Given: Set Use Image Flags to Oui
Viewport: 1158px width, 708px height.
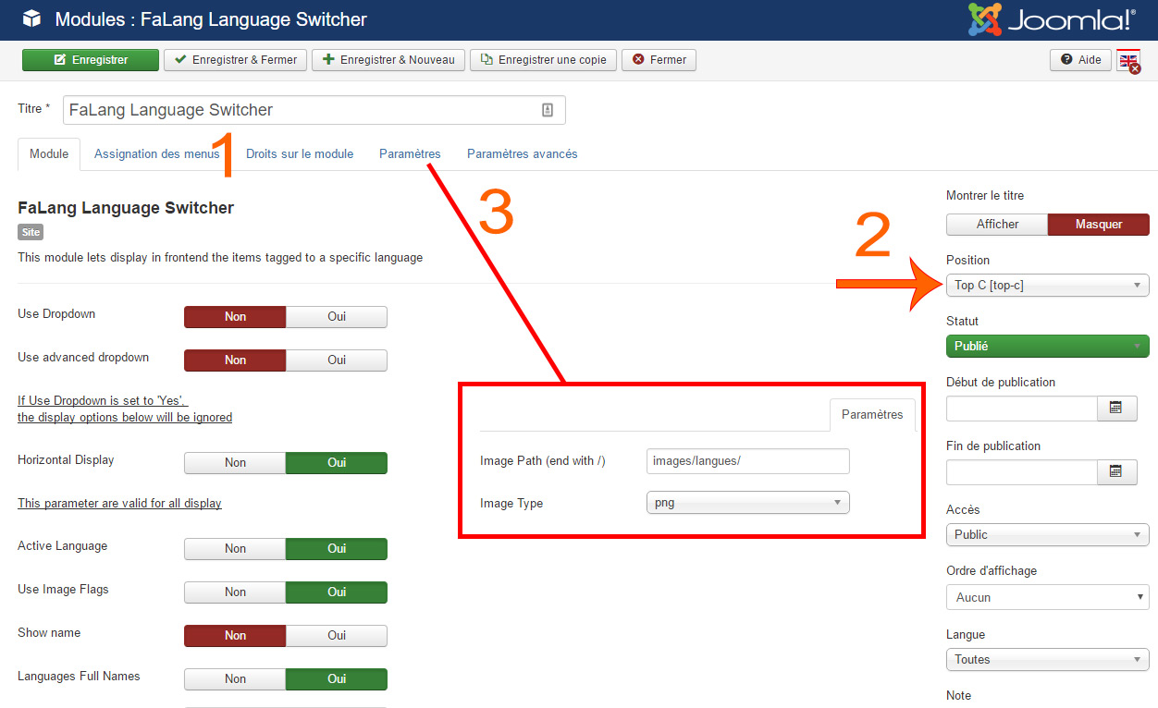Looking at the screenshot, I should coord(337,592).
